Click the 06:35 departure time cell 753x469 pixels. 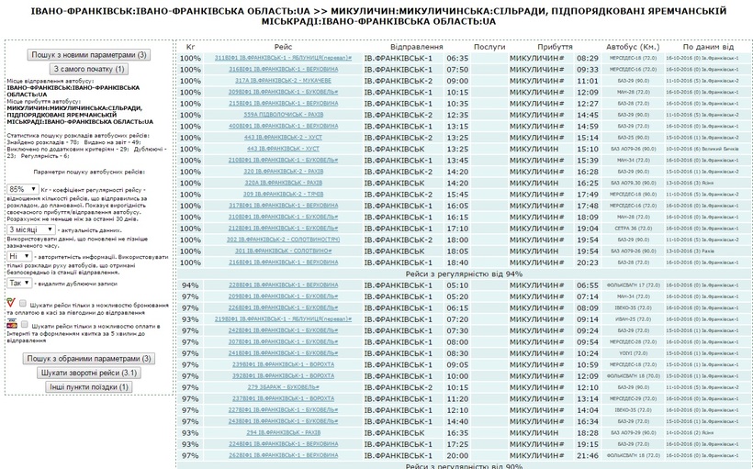coord(457,58)
